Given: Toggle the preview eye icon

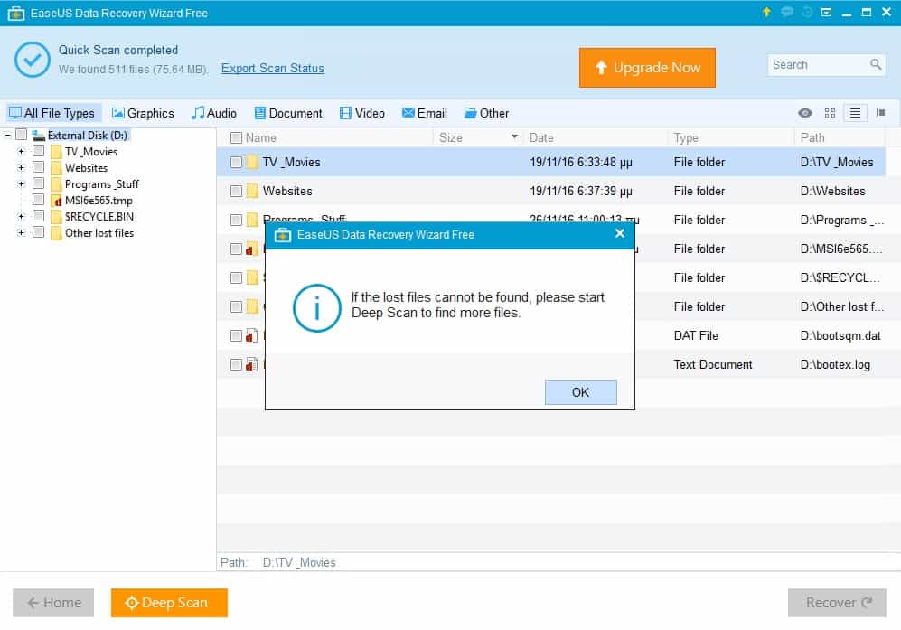Looking at the screenshot, I should [x=804, y=113].
